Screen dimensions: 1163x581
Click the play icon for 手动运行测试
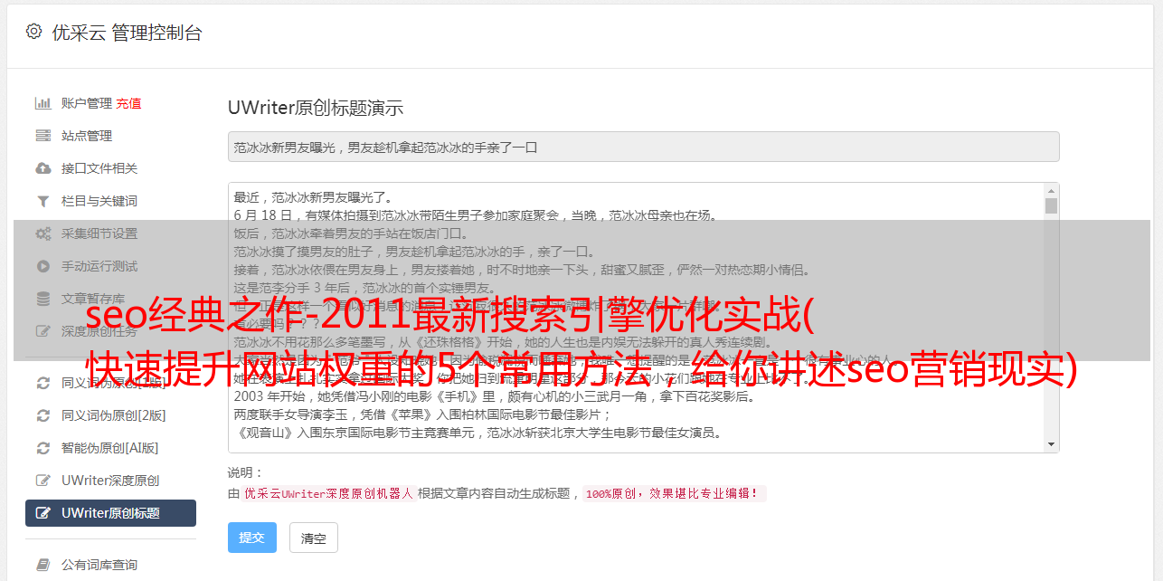click(43, 266)
